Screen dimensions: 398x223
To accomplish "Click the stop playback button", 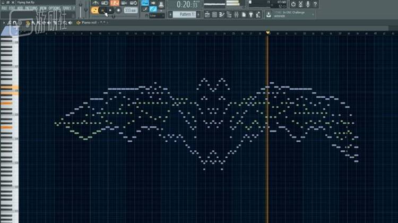I will tap(110, 10).
